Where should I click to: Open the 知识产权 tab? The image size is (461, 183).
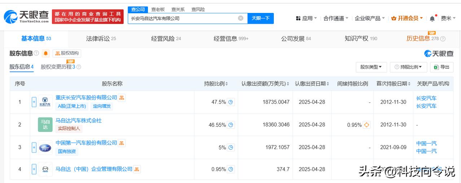click(361, 38)
